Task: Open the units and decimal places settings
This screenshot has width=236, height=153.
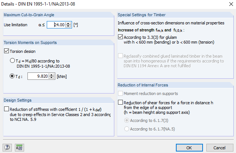Action: click(x=19, y=147)
